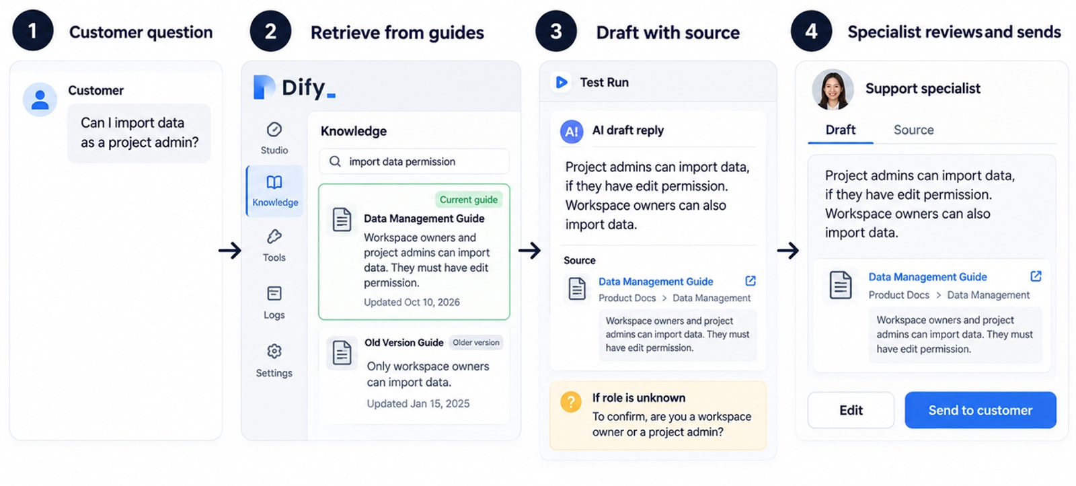The width and height of the screenshot is (1076, 486).
Task: Click the AI badge beside AI draft reply
Action: [572, 131]
